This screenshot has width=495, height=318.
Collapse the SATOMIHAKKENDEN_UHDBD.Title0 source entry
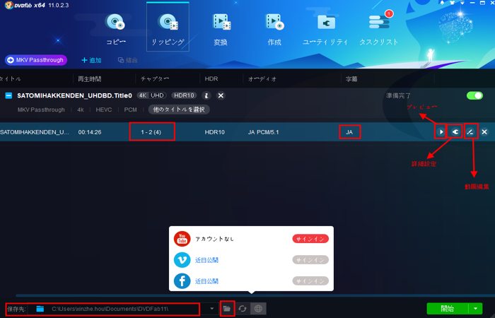click(8, 95)
